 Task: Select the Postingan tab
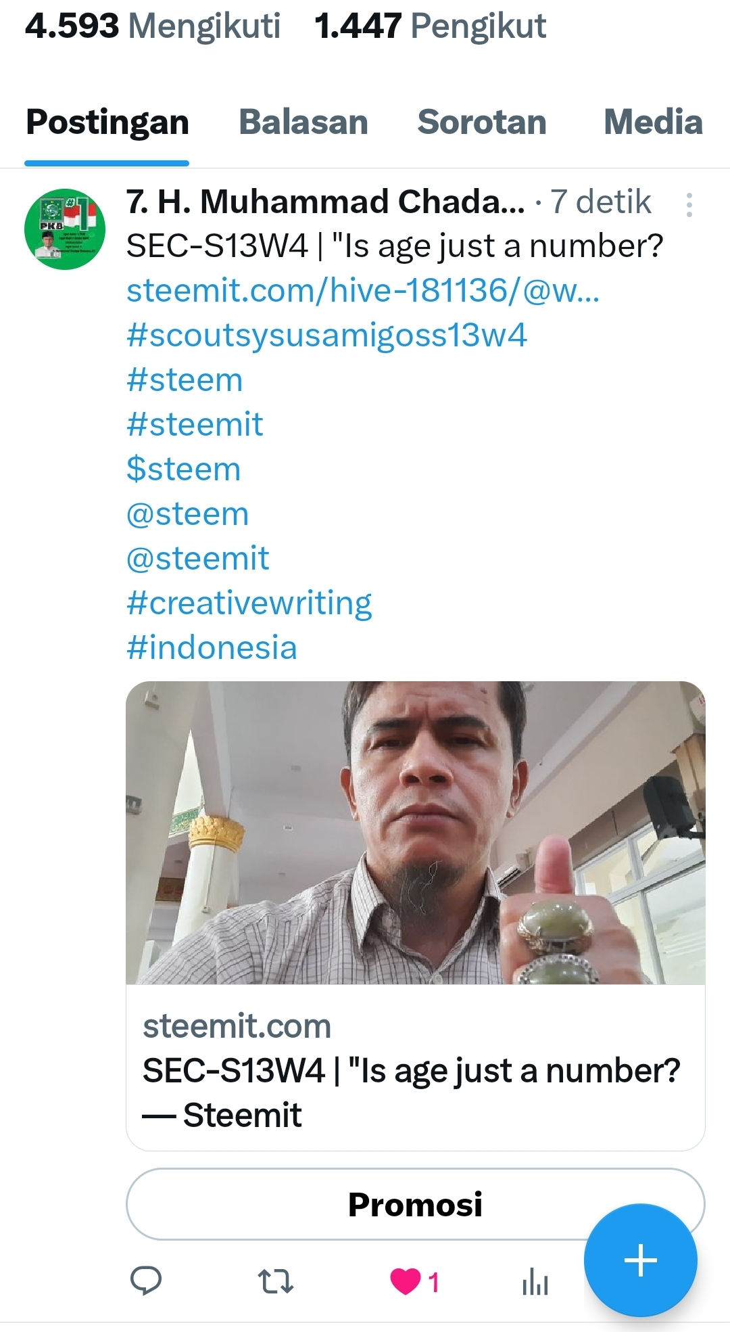(107, 122)
